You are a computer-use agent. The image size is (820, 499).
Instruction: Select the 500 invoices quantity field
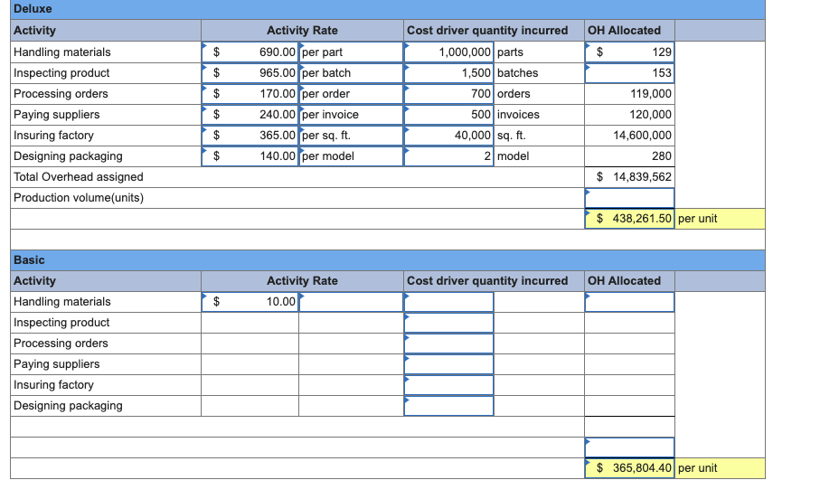click(448, 115)
